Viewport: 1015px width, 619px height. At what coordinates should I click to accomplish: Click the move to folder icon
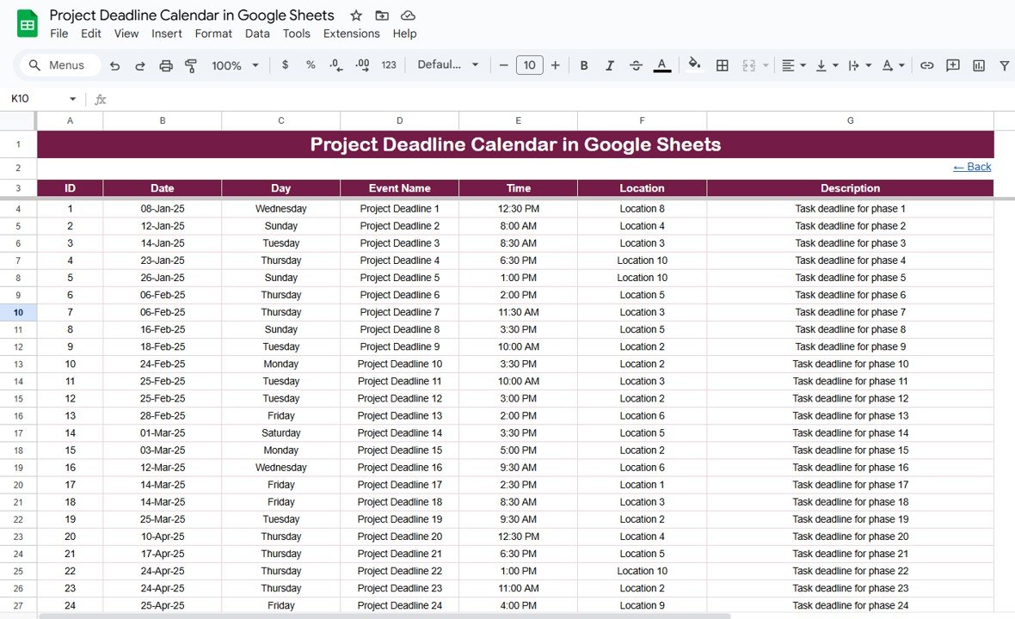click(382, 15)
